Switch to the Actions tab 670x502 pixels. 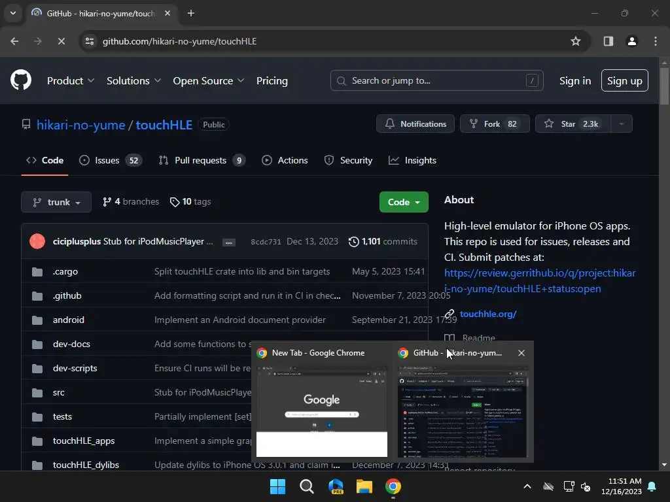click(x=285, y=161)
